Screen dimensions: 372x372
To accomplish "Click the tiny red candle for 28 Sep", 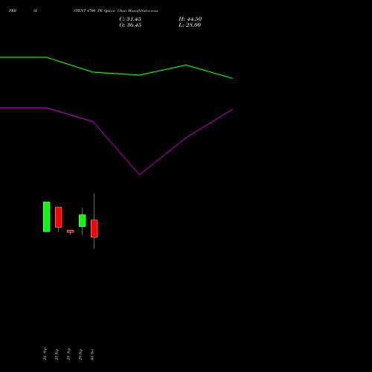I will click(71, 231).
